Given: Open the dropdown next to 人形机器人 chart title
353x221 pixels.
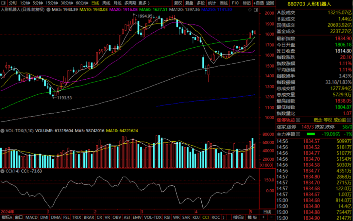Looking at the screenshot, I should pos(48,9).
